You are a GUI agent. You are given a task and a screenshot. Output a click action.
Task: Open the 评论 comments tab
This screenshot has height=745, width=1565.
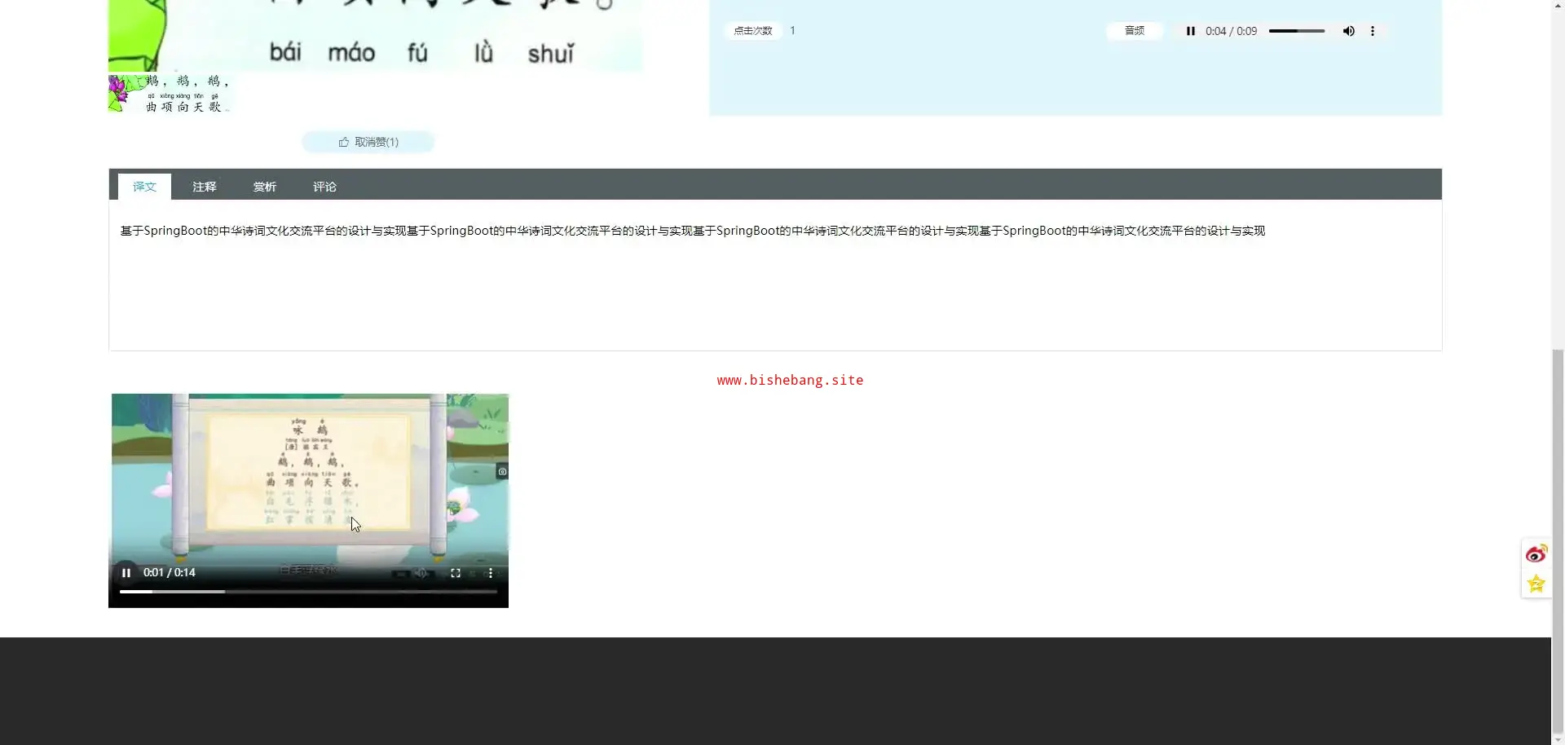324,187
